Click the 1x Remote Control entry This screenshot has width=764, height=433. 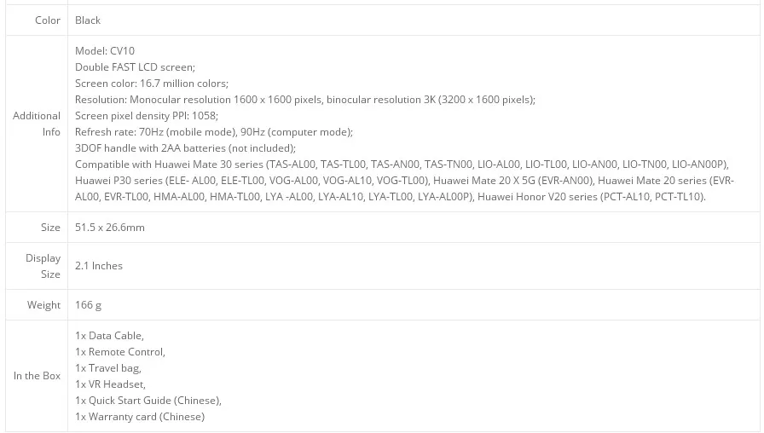[120, 352]
